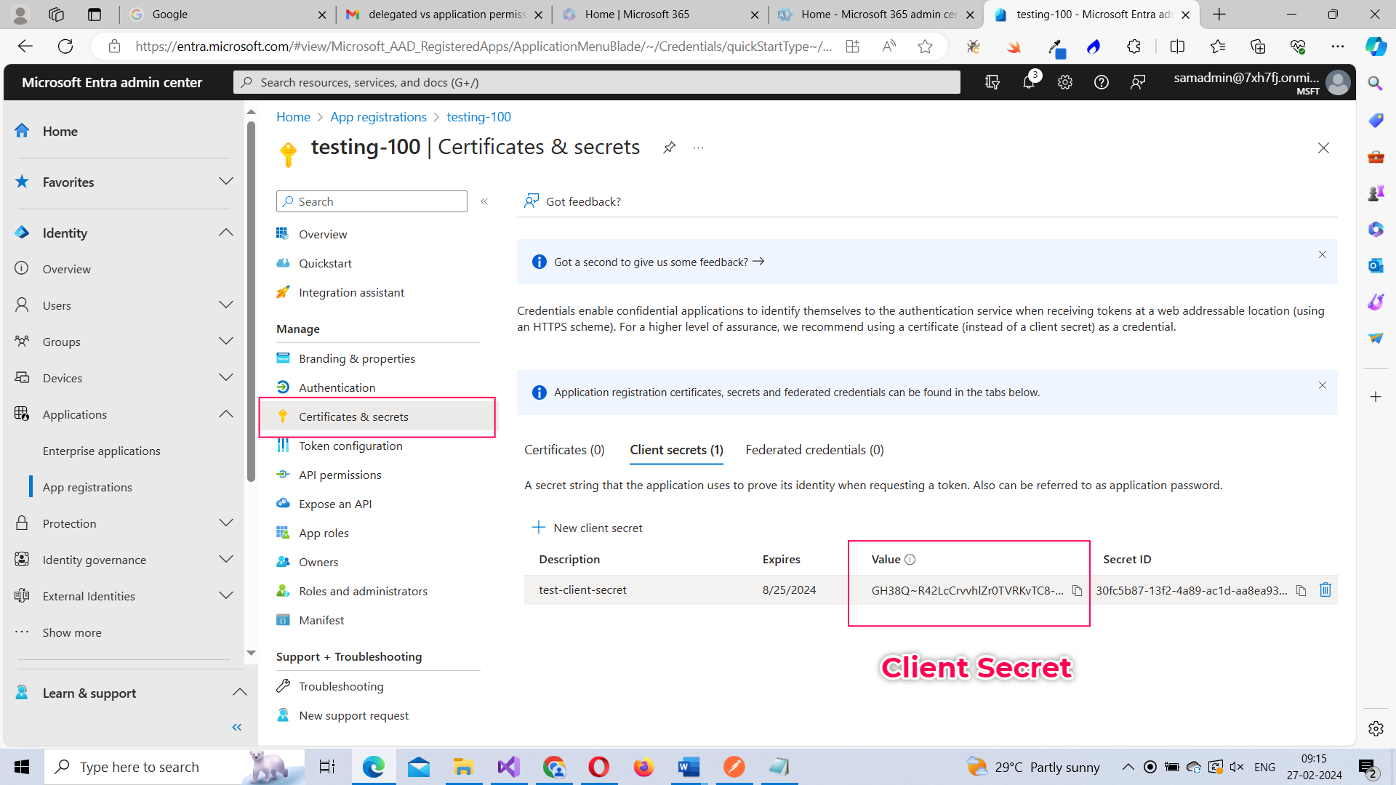Open the feedback person icon in top bar
The width and height of the screenshot is (1396, 785).
pos(1138,82)
